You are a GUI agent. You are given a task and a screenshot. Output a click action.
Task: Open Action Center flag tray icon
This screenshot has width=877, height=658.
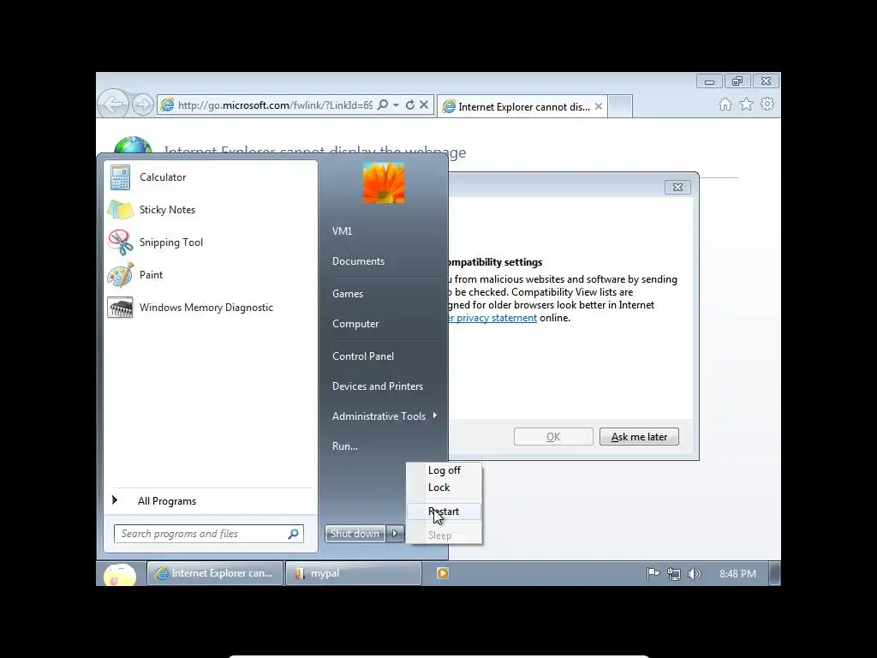[x=653, y=573]
